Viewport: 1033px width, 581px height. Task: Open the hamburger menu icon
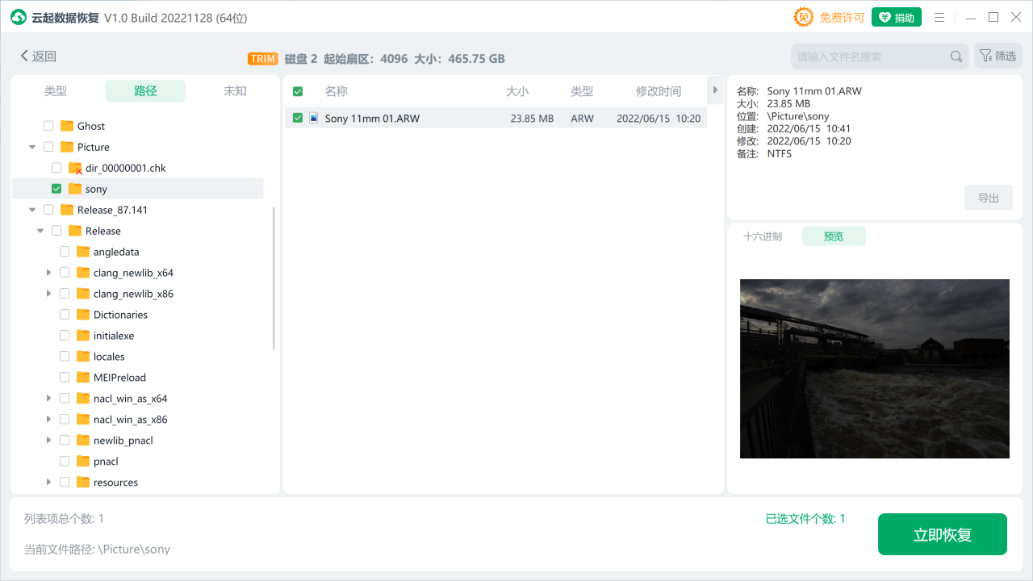click(x=939, y=16)
